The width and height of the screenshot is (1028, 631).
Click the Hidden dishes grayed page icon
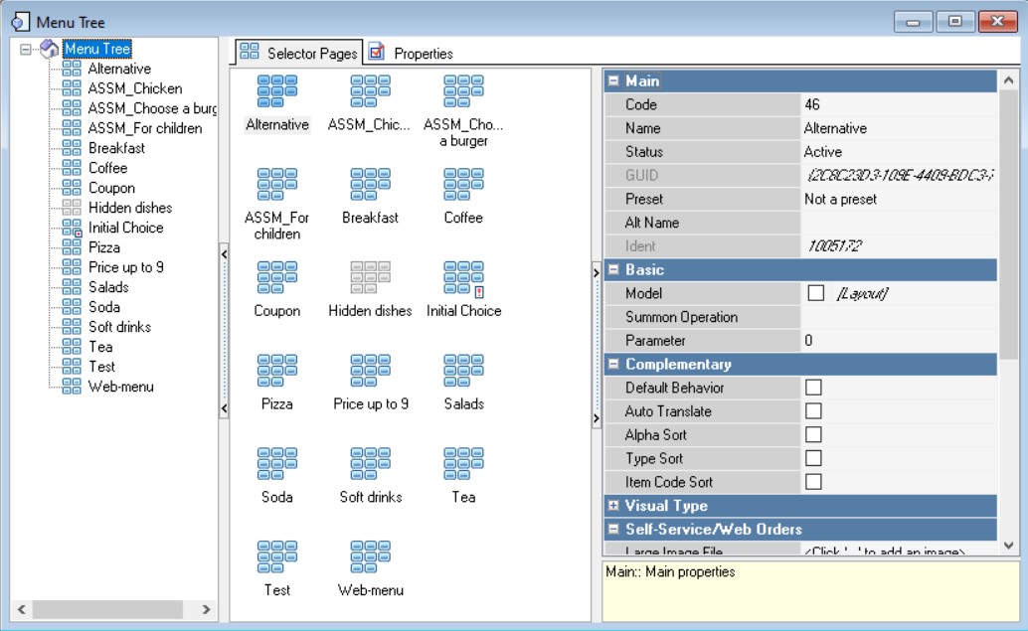(370, 278)
